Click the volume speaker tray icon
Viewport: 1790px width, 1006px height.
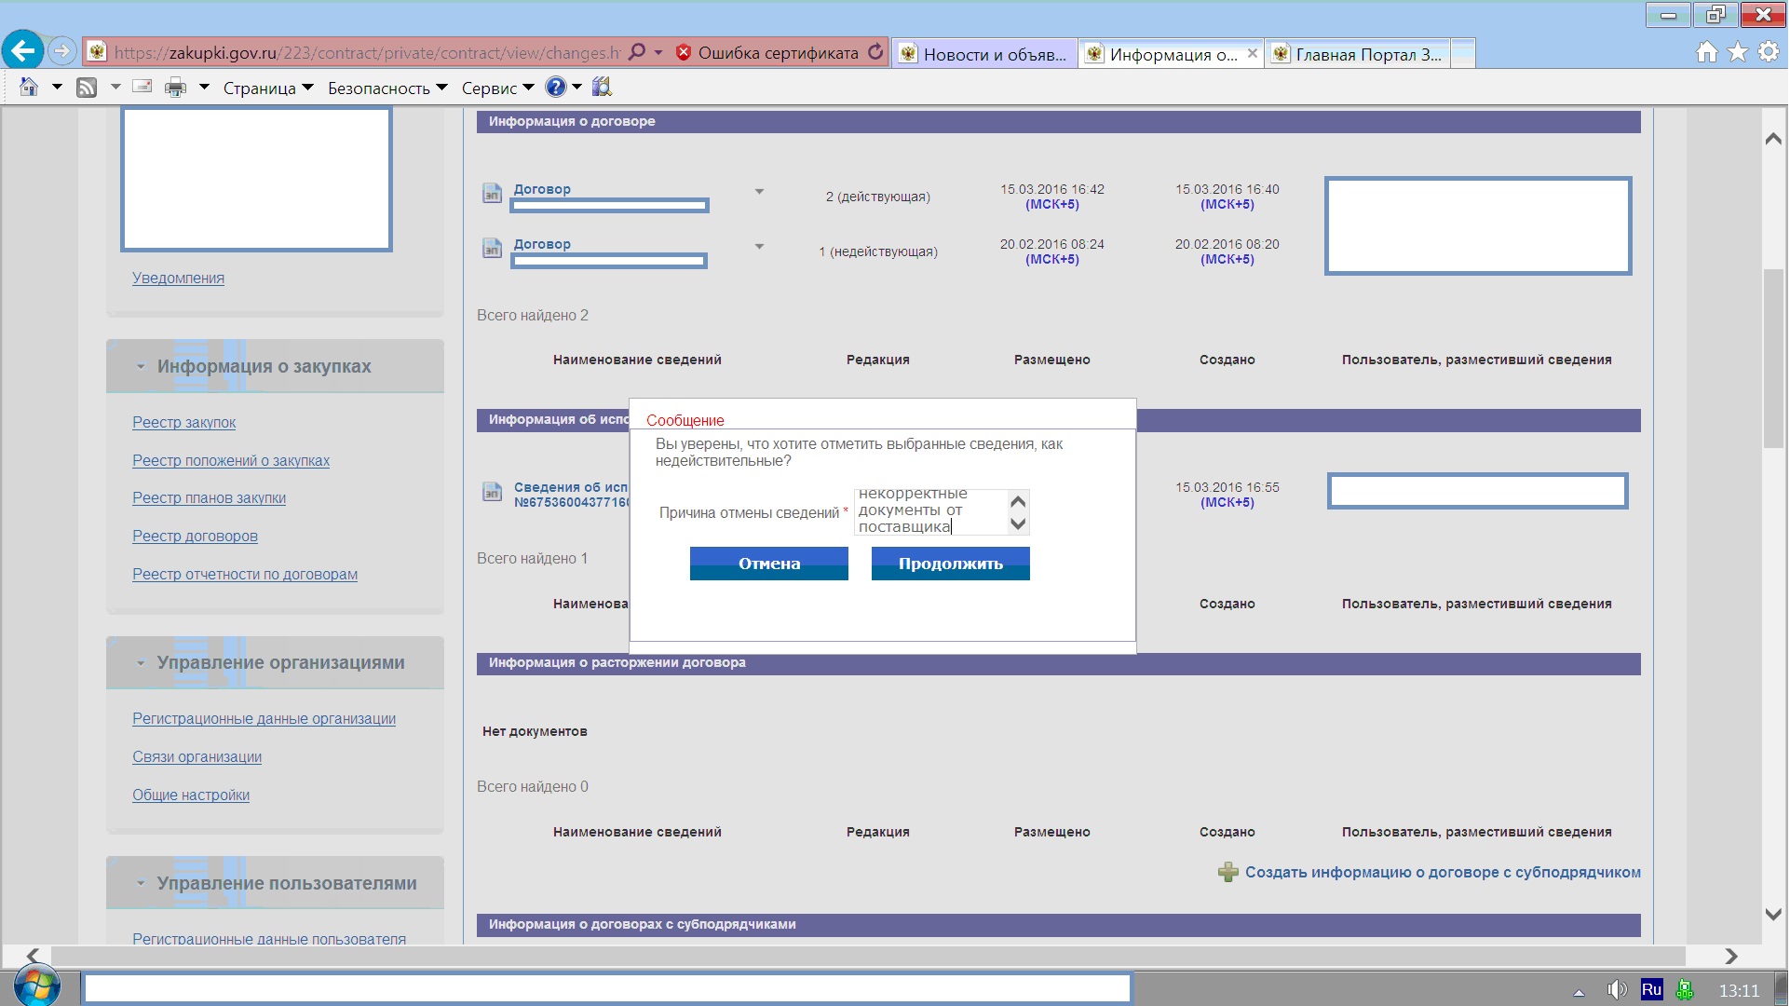(x=1616, y=989)
